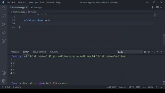Click the output line "3 4"
This screenshot has width=165, height=93.
click(x=13, y=70)
